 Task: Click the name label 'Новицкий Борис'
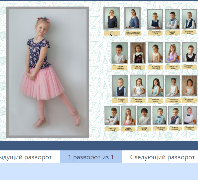[x=190, y=128]
